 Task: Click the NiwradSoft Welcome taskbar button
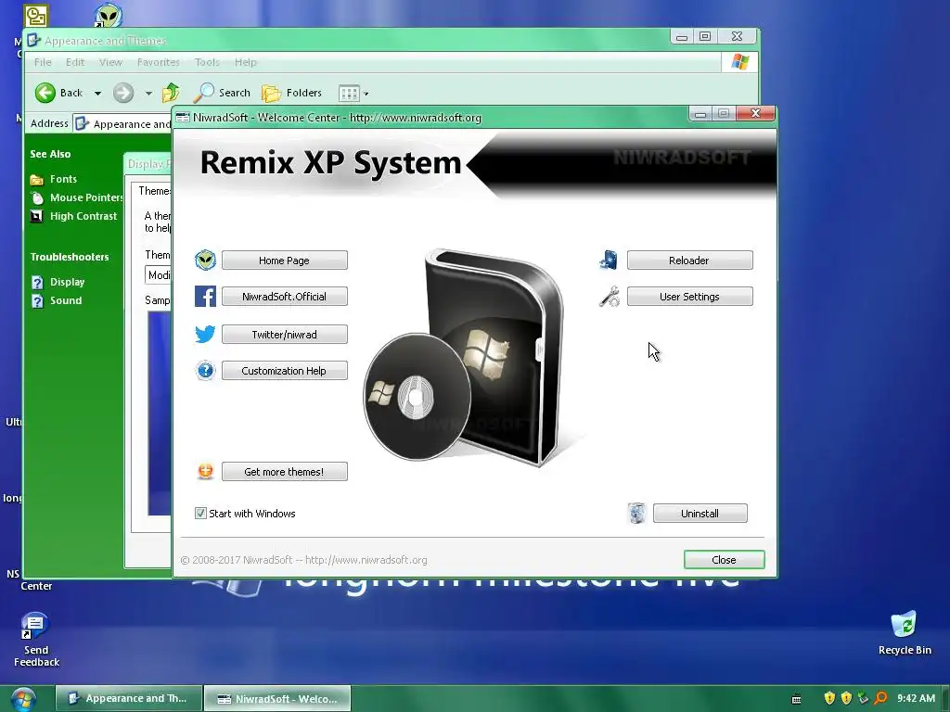[x=277, y=699]
